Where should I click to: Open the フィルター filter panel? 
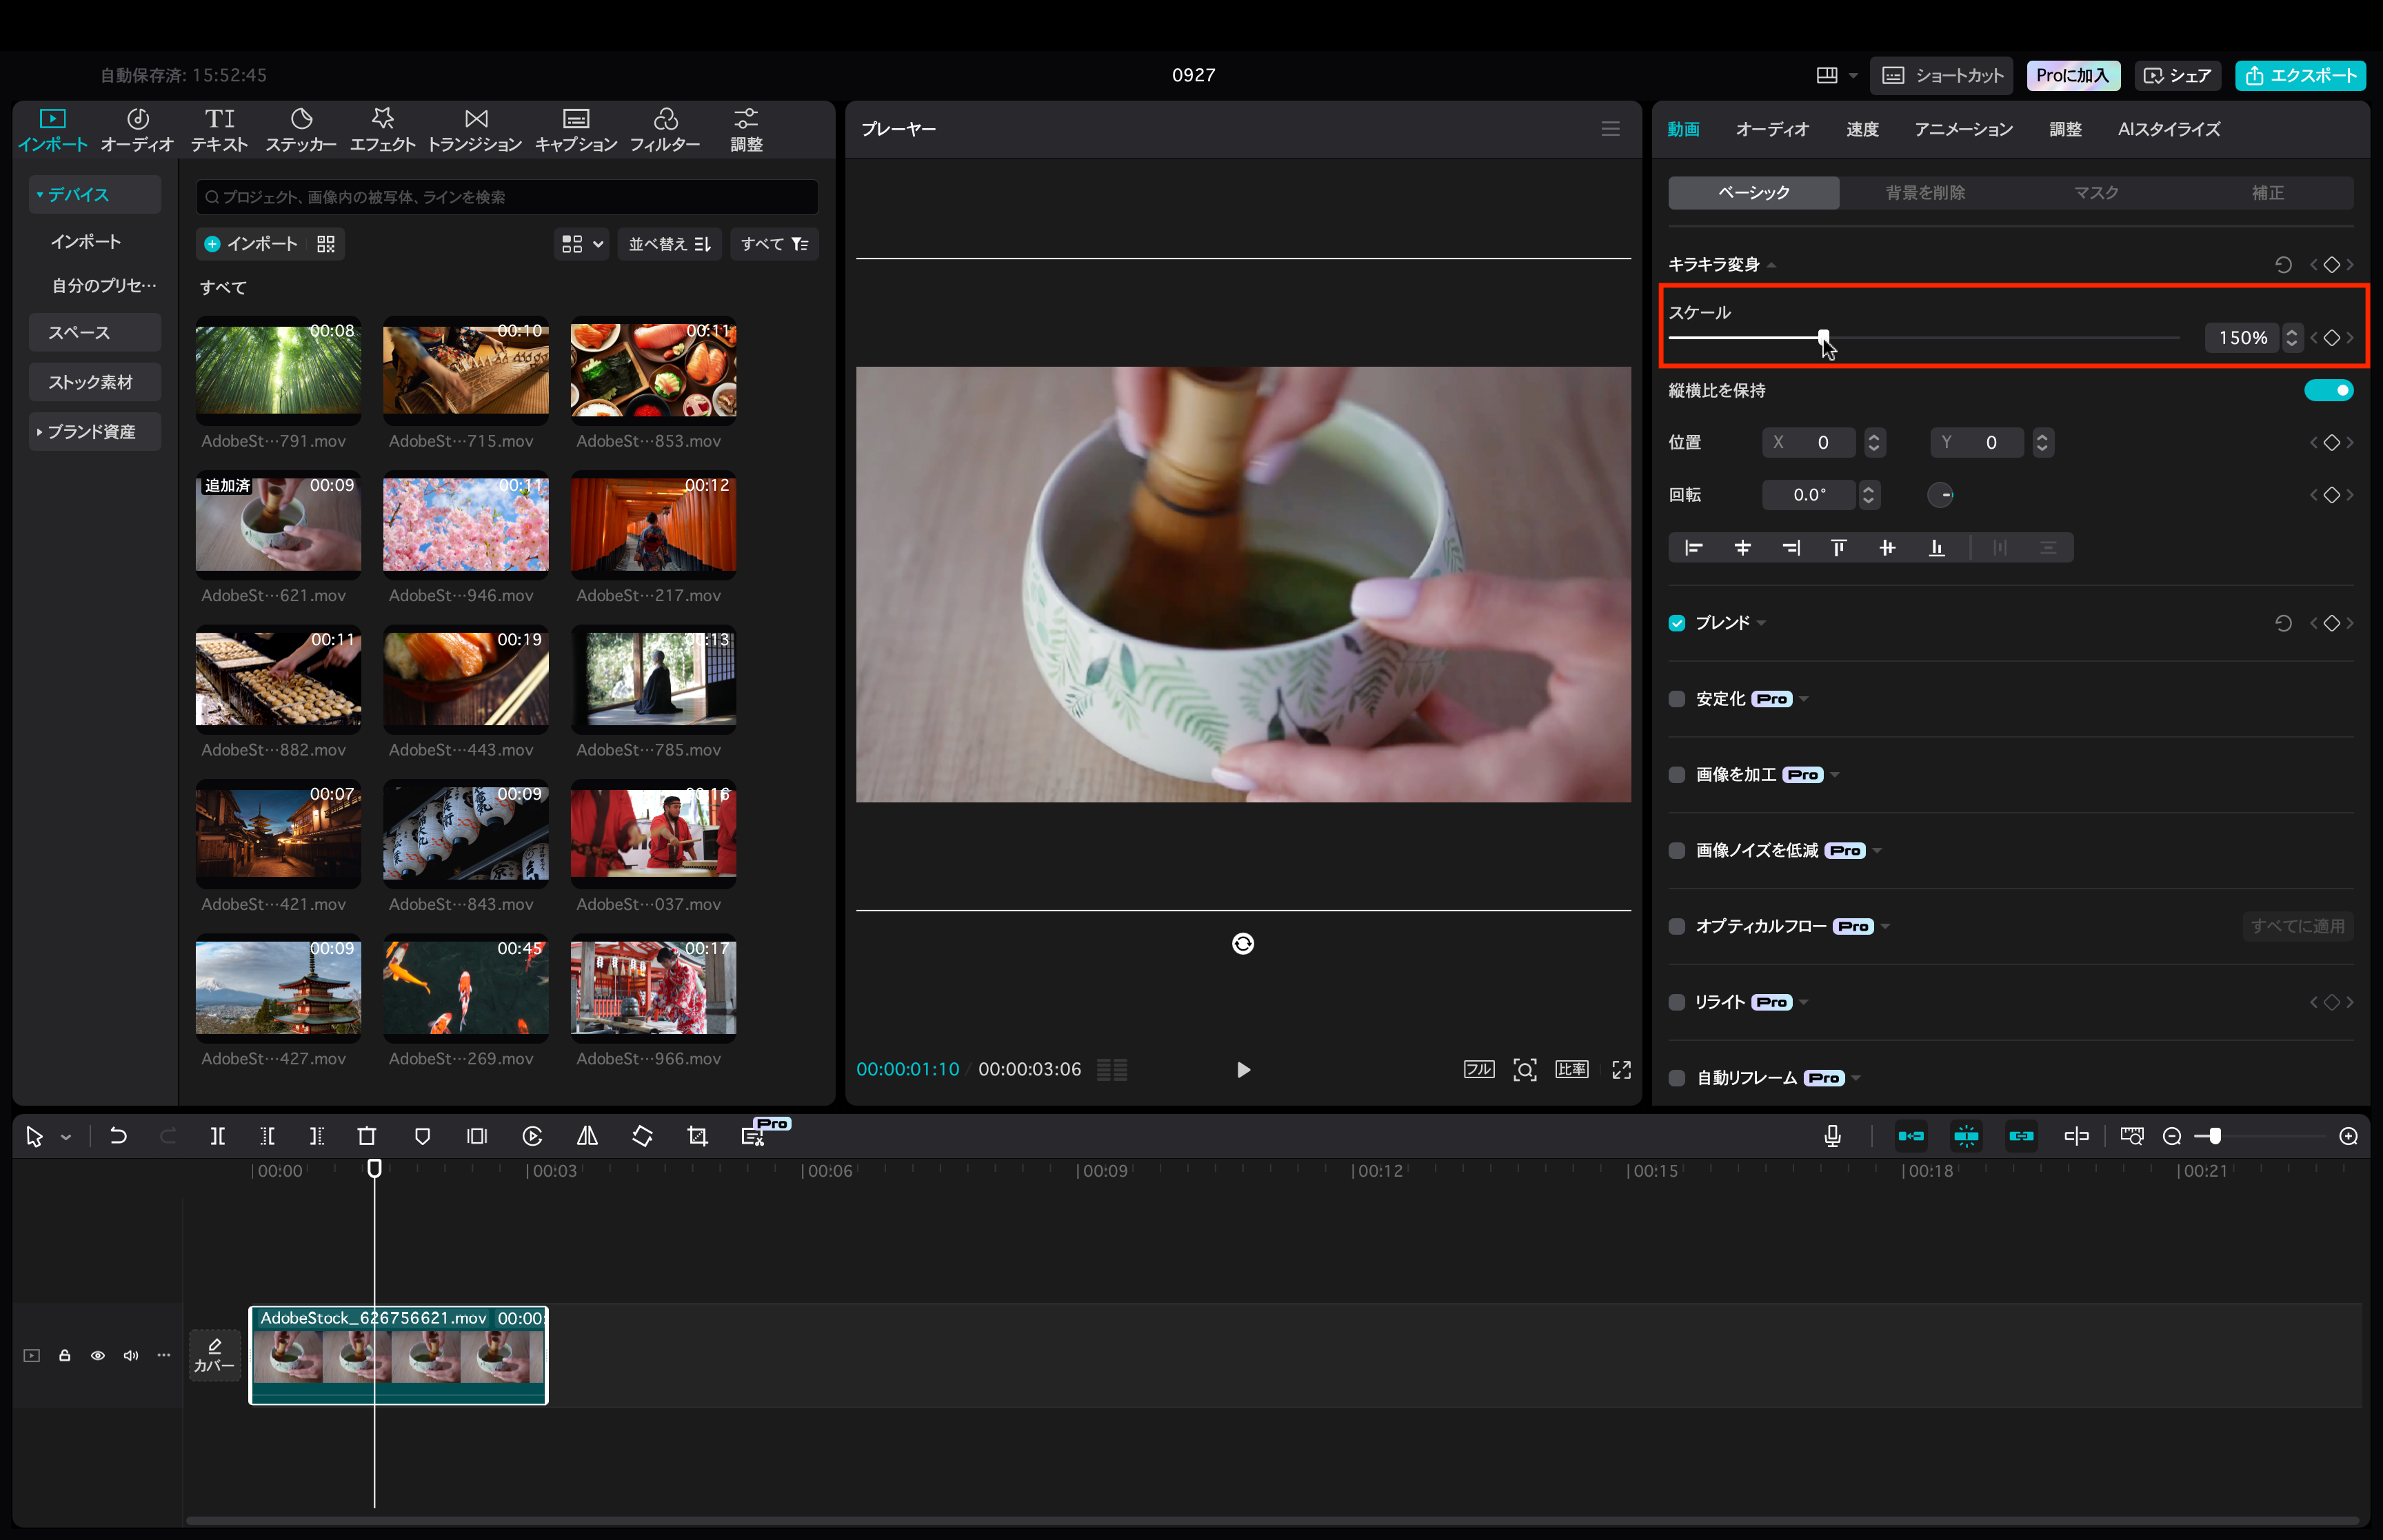click(665, 130)
